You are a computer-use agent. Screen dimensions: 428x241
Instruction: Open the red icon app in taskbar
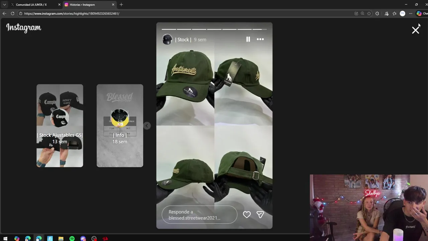105,239
